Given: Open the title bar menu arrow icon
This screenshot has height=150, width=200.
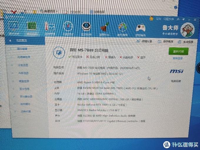Looking at the screenshot, I should click(183, 19).
